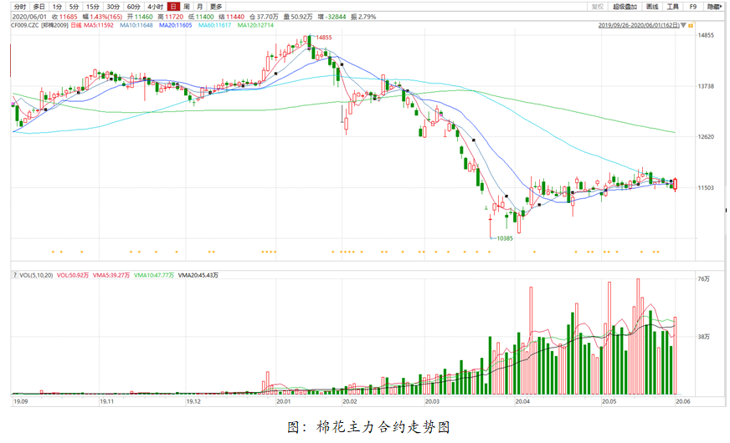Click the 19.12 time axis label
The image size is (730, 443).
pos(193,402)
